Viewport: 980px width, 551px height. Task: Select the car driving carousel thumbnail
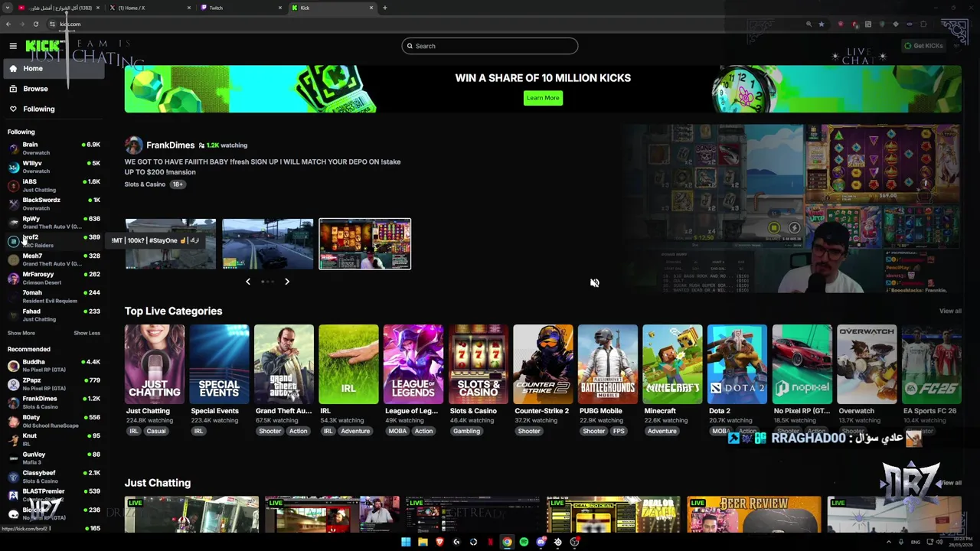[268, 244]
